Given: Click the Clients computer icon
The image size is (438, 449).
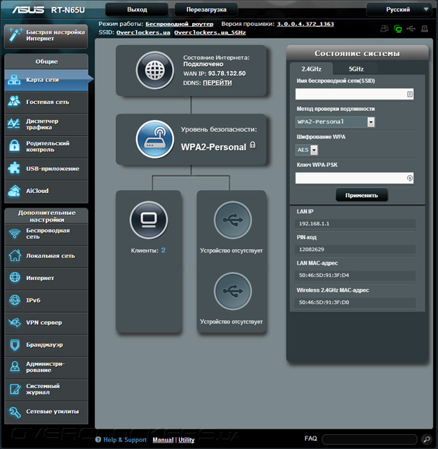Looking at the screenshot, I should (149, 220).
